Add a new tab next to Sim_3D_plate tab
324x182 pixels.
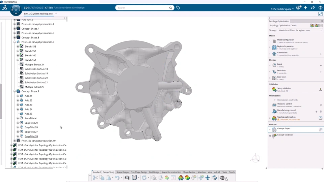[56, 13]
